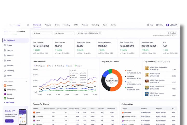The width and height of the screenshot is (187, 125).
Task: Click calendar icon in date range
Action: (x=100, y=33)
